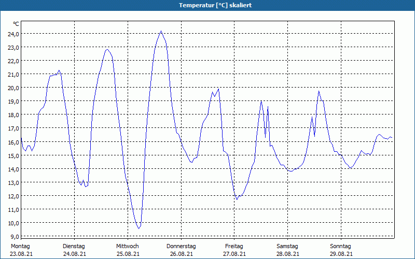Click the Monday peak near 21 degrees
This screenshot has width=415, height=259.
click(x=59, y=70)
